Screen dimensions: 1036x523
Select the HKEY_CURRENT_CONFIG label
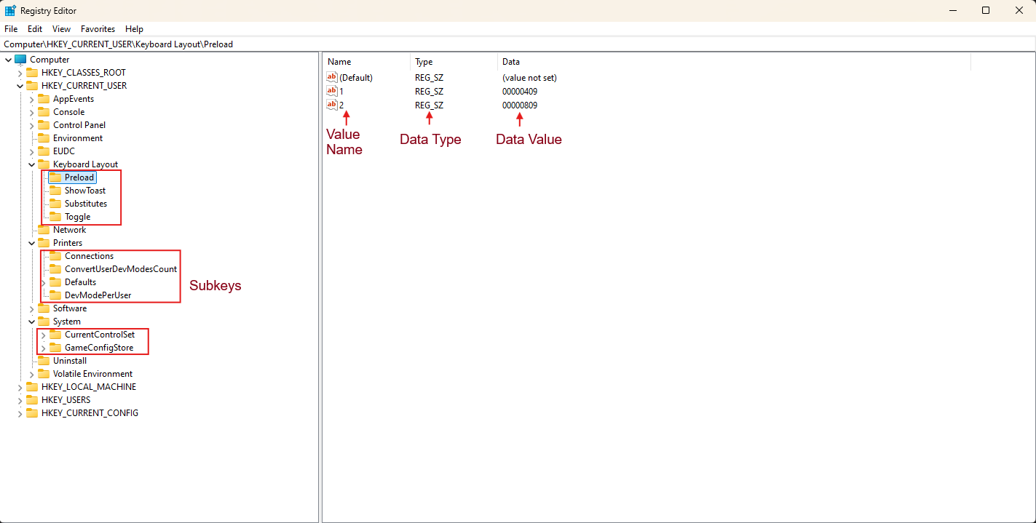pyautogui.click(x=90, y=413)
